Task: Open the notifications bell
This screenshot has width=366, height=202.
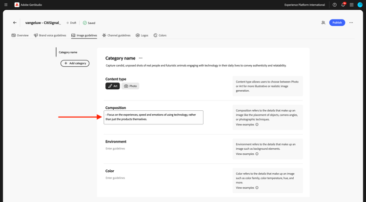Action: [x=343, y=5]
